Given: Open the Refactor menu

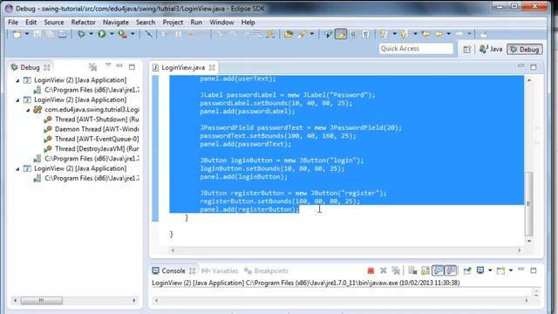Looking at the screenshot, I should [x=83, y=22].
